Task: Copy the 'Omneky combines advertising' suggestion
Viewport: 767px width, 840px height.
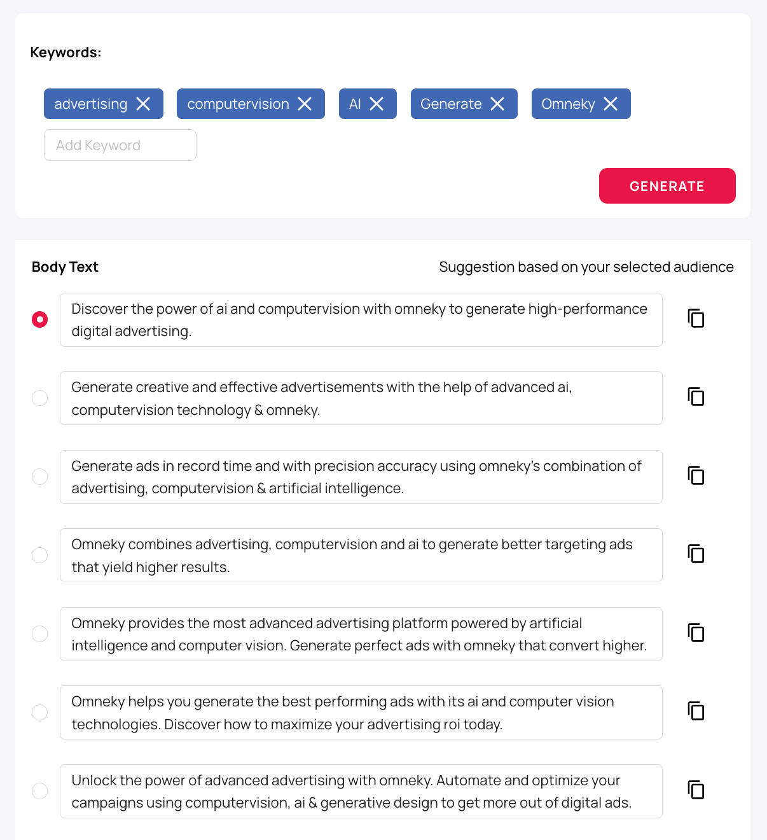Action: point(696,554)
